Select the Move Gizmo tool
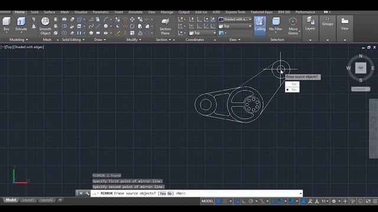The width and height of the screenshot is (378, 212). click(x=293, y=26)
